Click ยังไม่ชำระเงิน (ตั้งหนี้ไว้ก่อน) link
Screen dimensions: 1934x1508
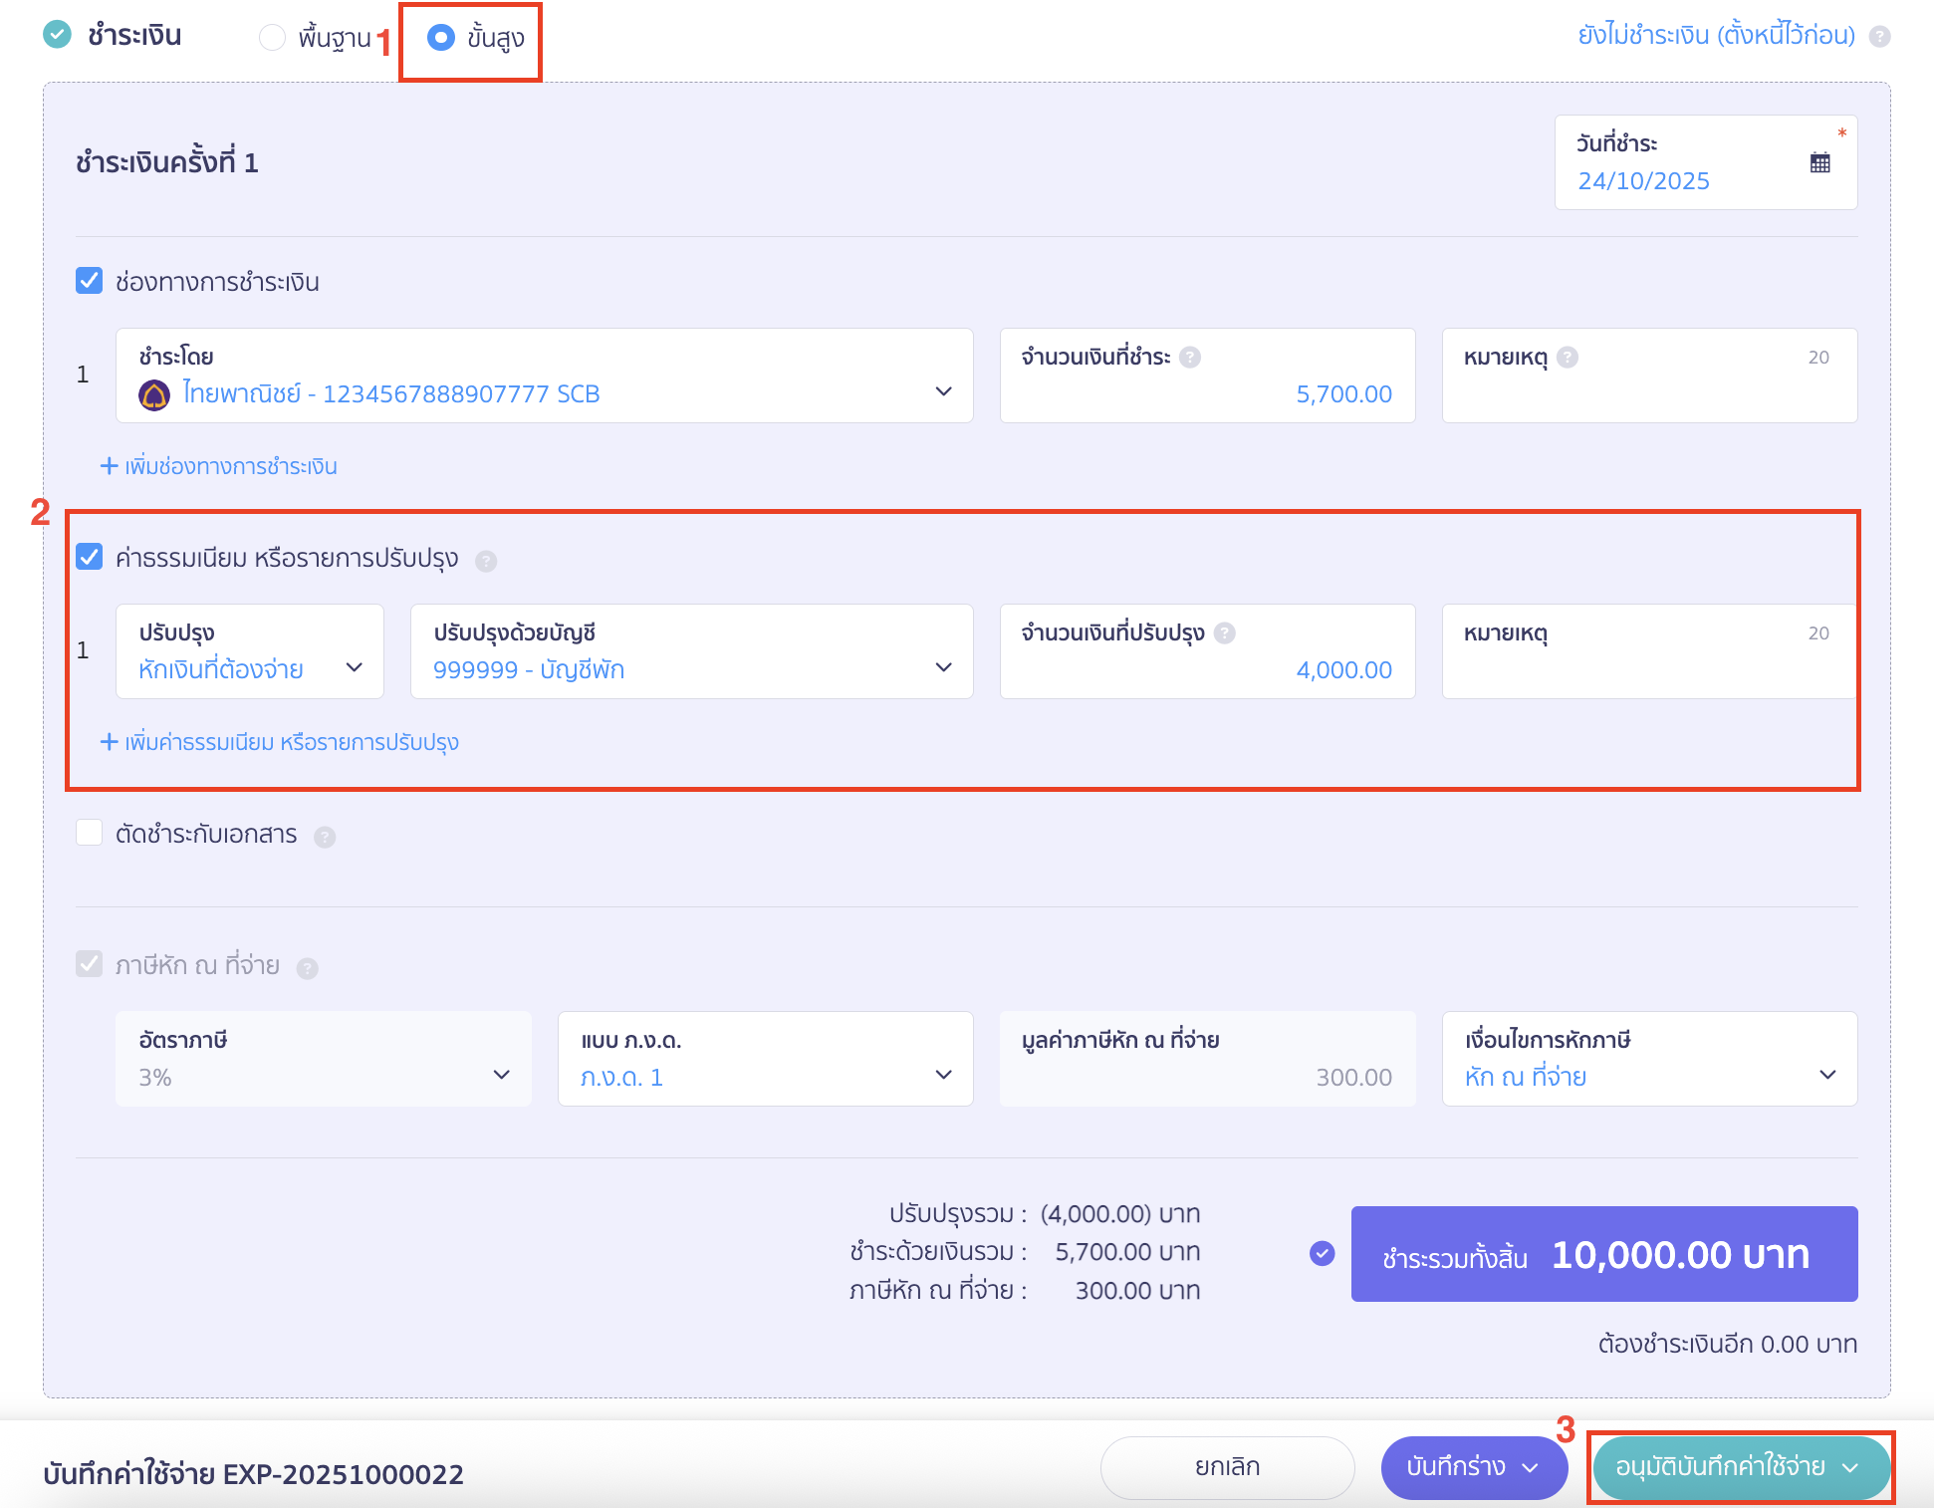pos(1716,36)
